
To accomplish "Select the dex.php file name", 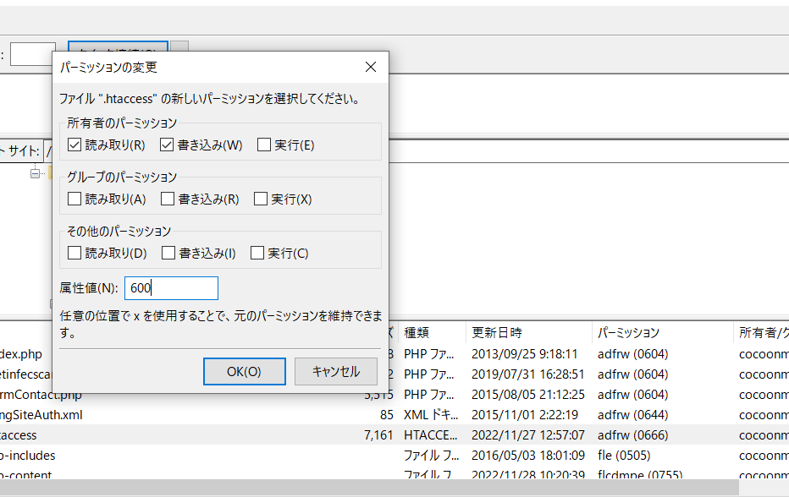I will click(21, 354).
